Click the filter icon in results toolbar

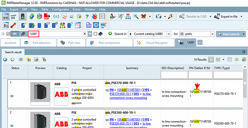44,60
